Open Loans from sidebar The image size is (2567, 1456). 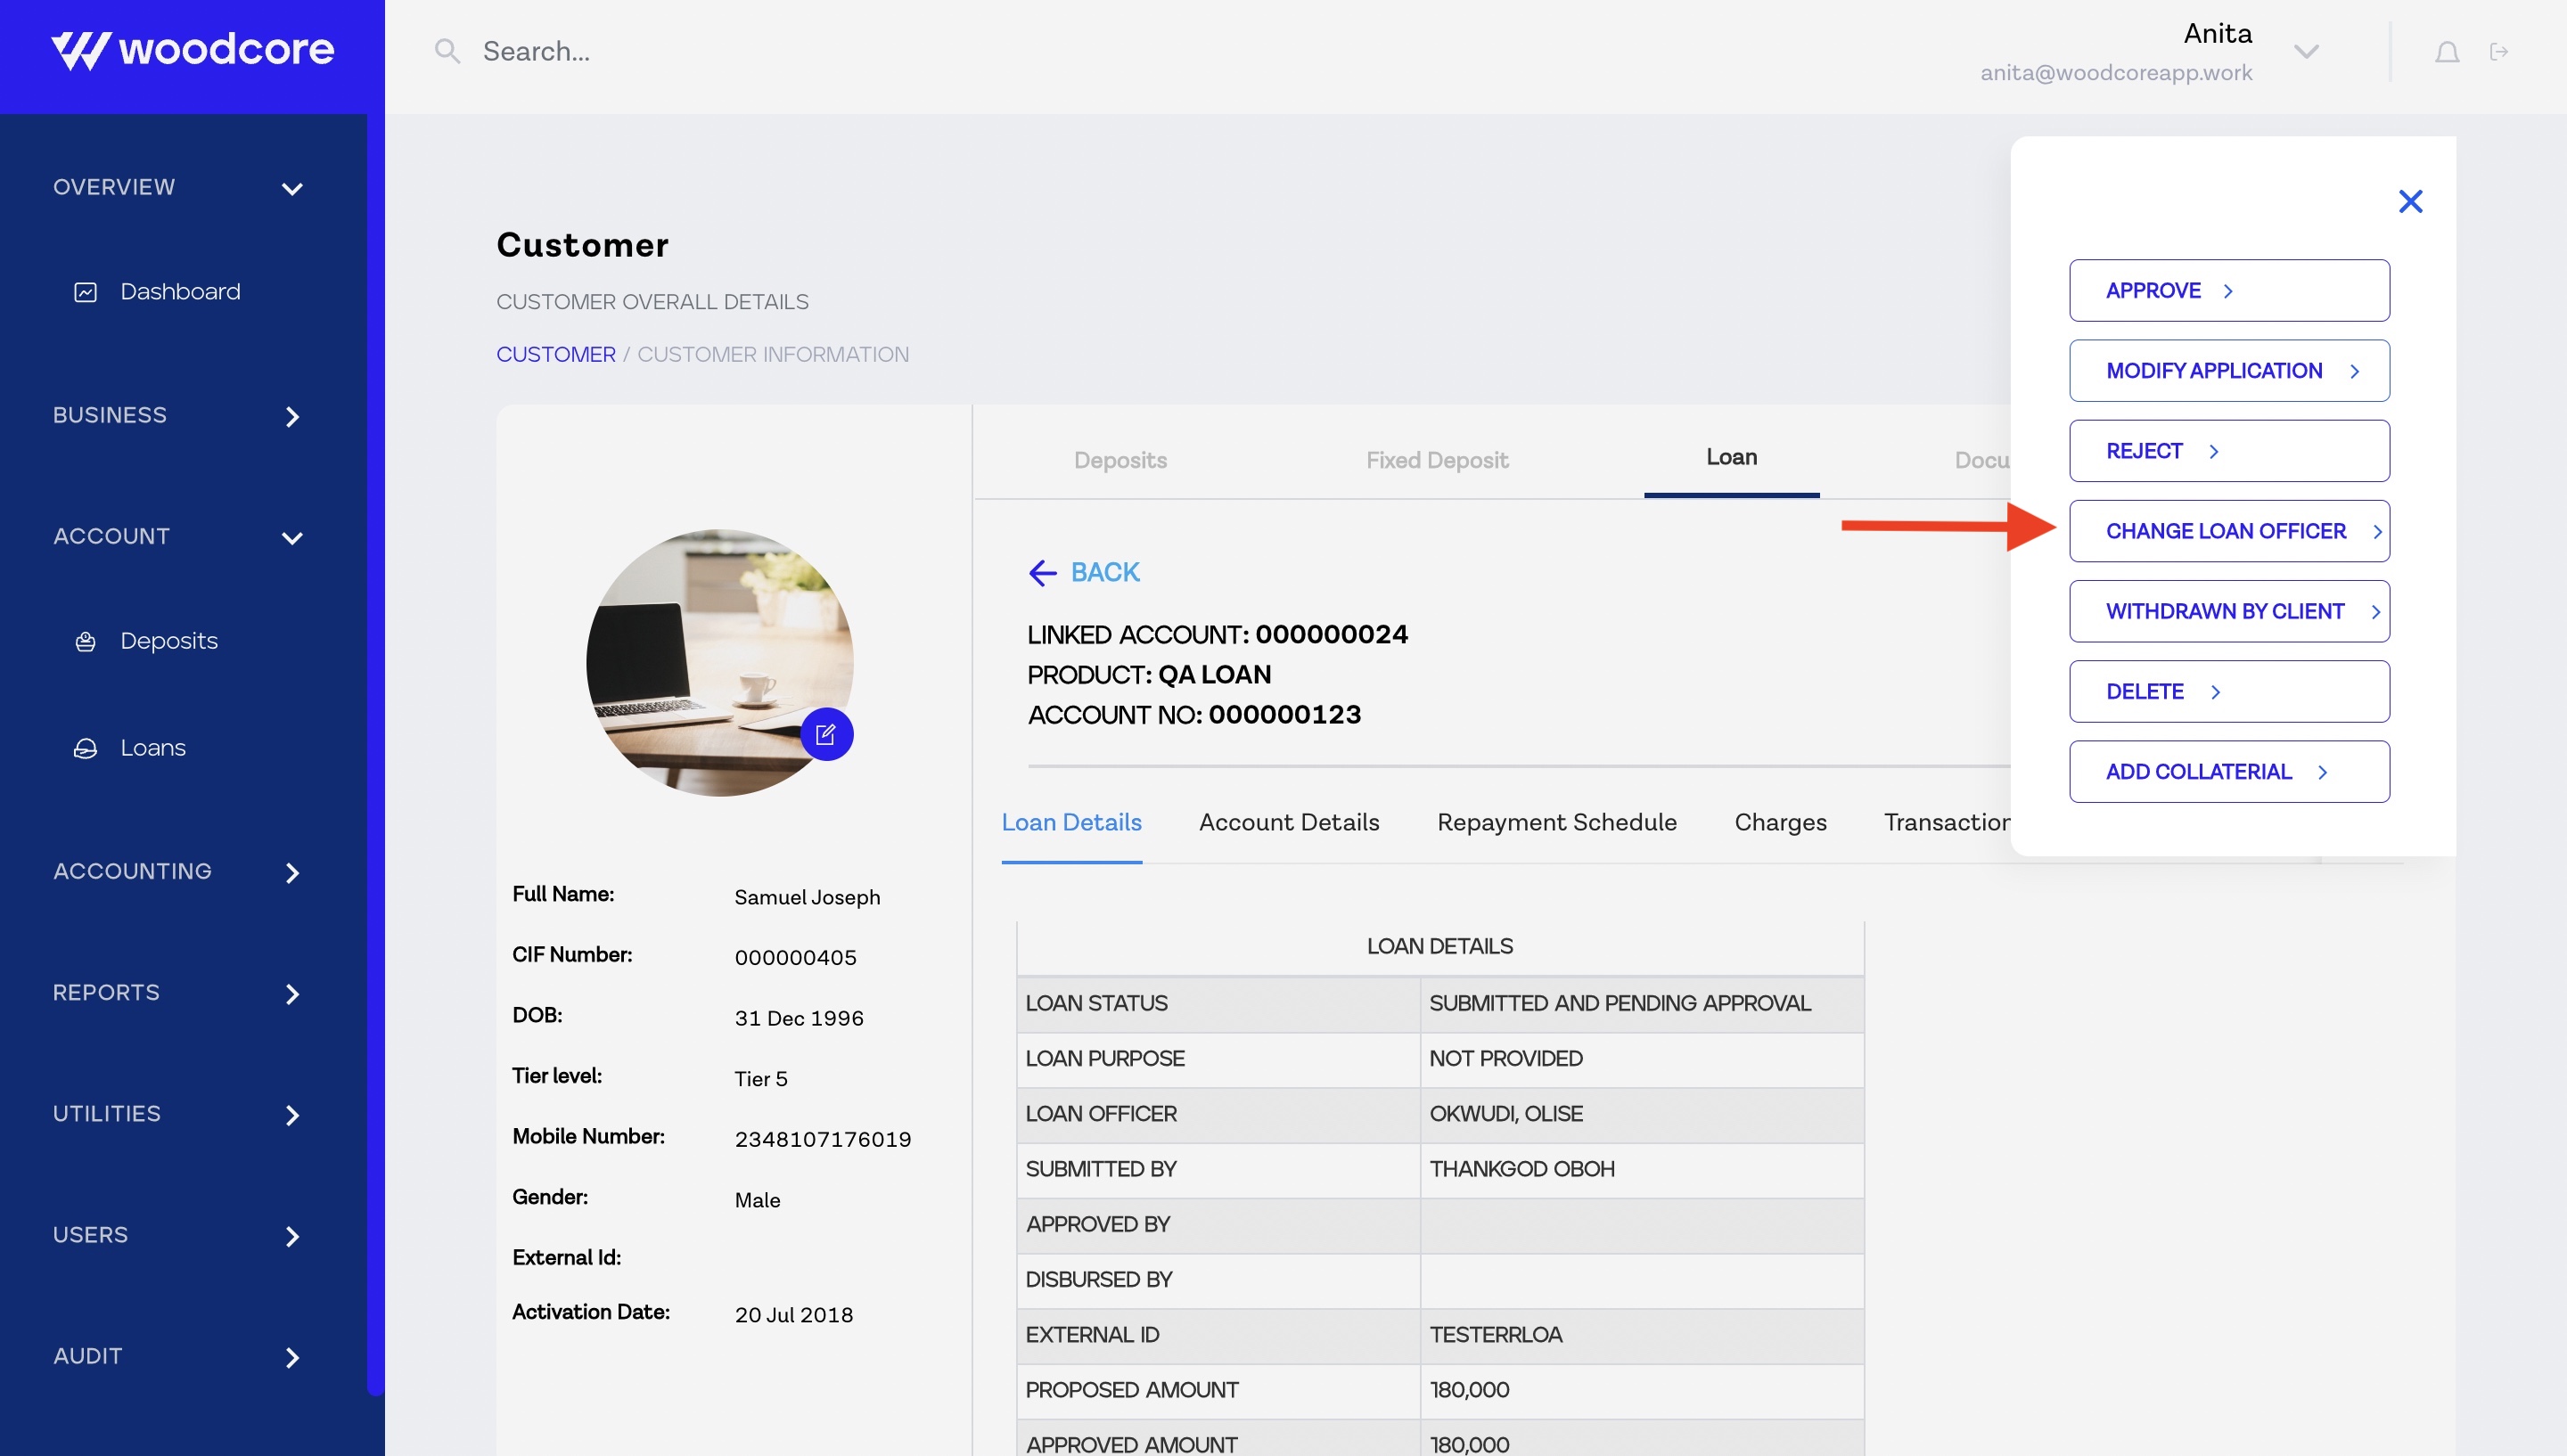click(x=152, y=748)
